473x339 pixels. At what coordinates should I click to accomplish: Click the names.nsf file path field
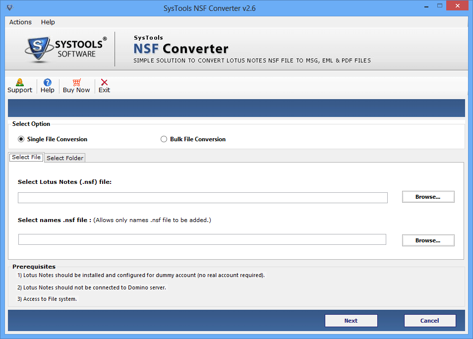pos(202,239)
